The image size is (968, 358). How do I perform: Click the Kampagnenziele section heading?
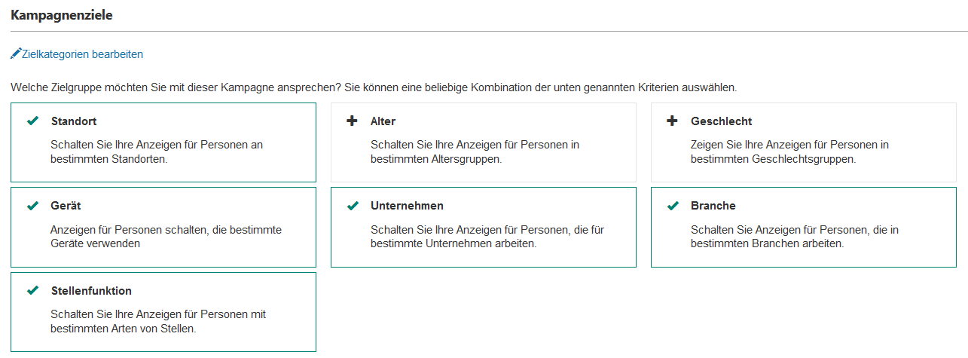62,14
